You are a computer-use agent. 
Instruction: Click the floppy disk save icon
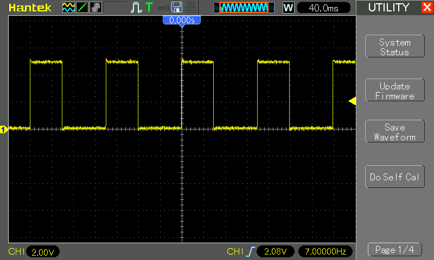(176, 7)
